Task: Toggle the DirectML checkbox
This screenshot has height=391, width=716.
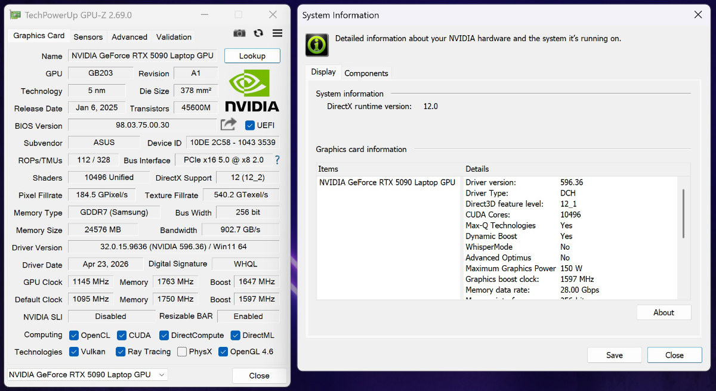Action: pyautogui.click(x=236, y=336)
